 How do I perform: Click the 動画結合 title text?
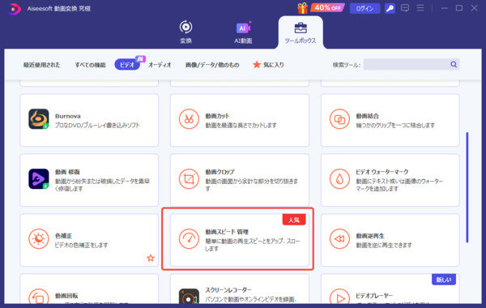pos(367,116)
